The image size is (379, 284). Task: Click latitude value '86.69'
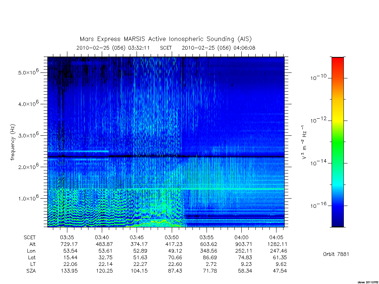(x=210, y=258)
